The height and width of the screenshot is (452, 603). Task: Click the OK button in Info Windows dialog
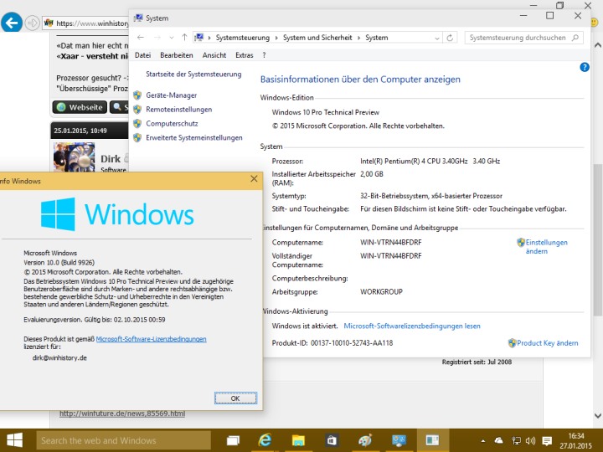pos(235,398)
